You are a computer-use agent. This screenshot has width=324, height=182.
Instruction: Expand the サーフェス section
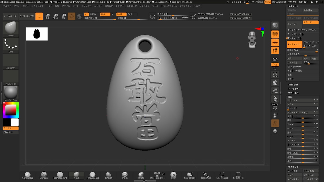(293, 93)
